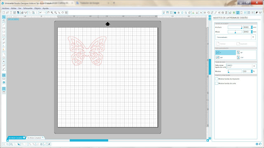This screenshot has height=148, width=264.
Task: Open the Line style panel icon
Action: 197,13
